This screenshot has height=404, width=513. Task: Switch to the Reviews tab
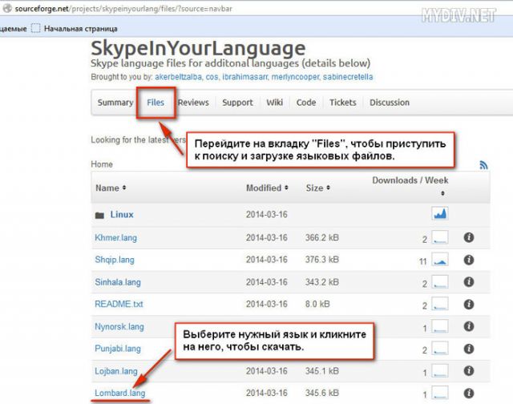(193, 103)
